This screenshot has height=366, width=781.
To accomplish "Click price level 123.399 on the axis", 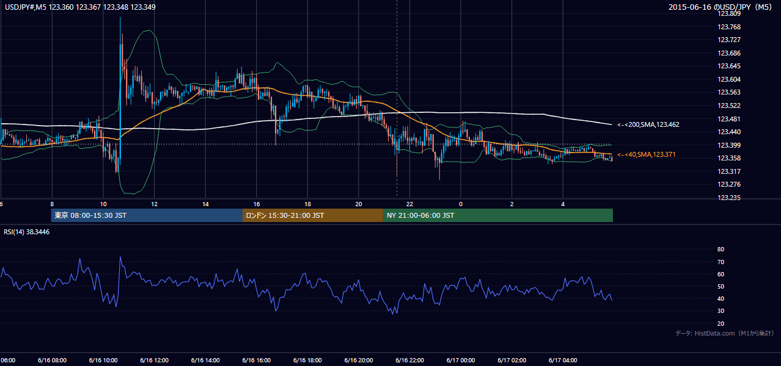I will (x=728, y=145).
